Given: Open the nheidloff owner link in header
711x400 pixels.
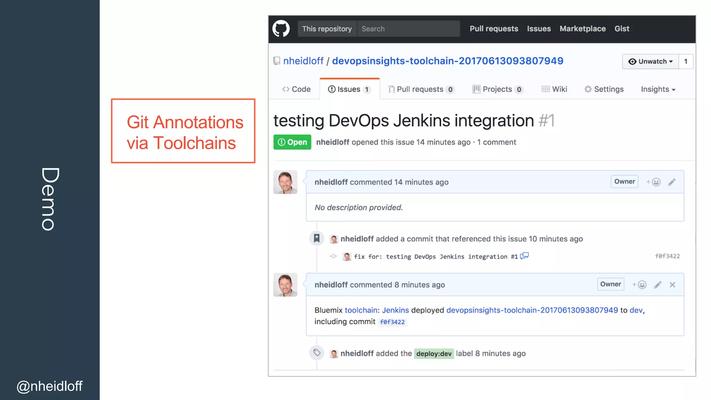Looking at the screenshot, I should click(x=303, y=61).
